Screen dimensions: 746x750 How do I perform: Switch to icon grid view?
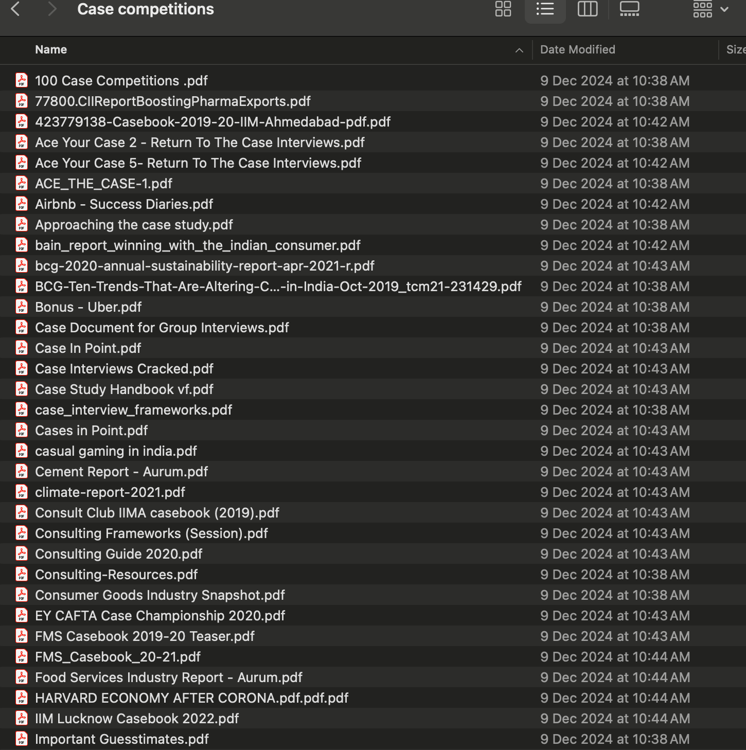(503, 9)
